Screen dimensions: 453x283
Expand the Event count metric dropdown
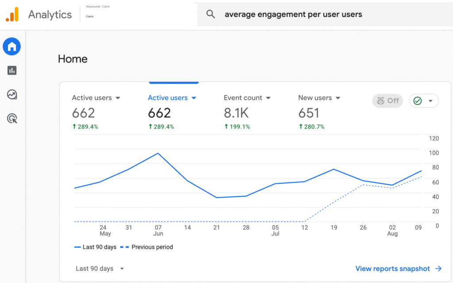coord(268,98)
